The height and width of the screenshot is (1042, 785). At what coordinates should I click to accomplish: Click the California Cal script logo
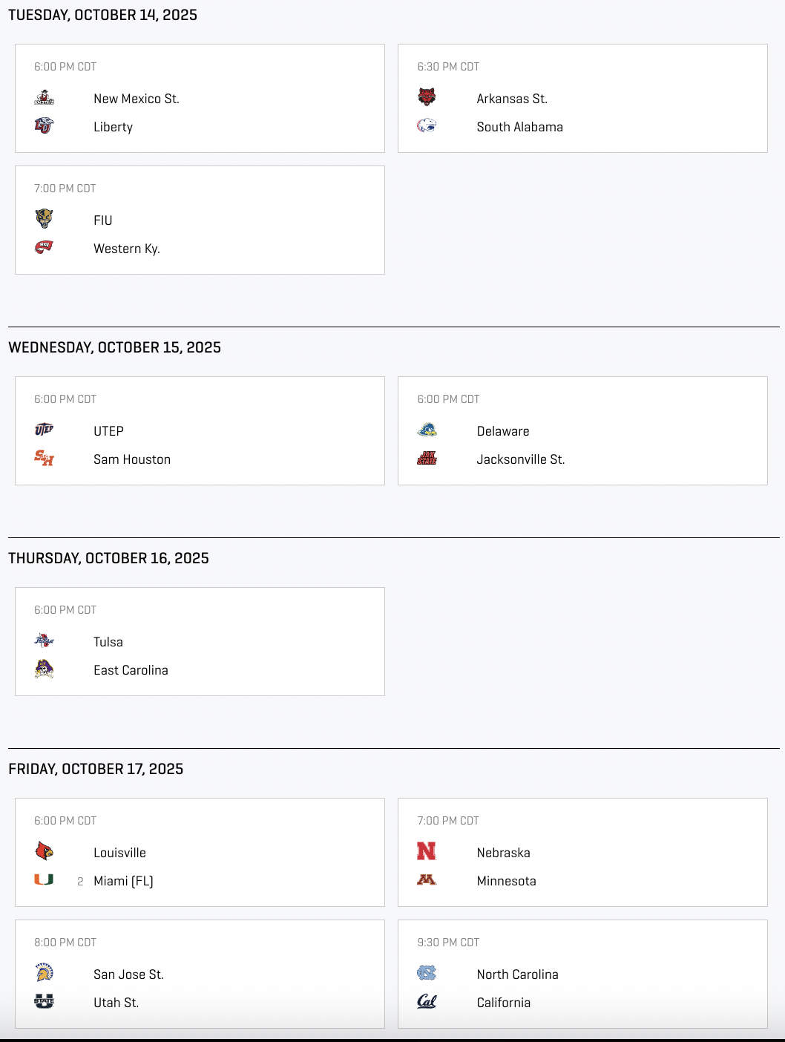427,1002
